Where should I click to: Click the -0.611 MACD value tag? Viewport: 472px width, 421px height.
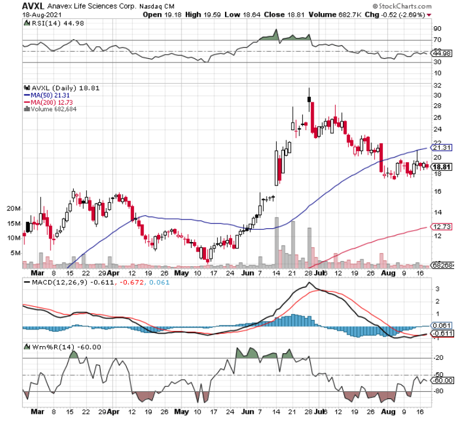click(442, 334)
